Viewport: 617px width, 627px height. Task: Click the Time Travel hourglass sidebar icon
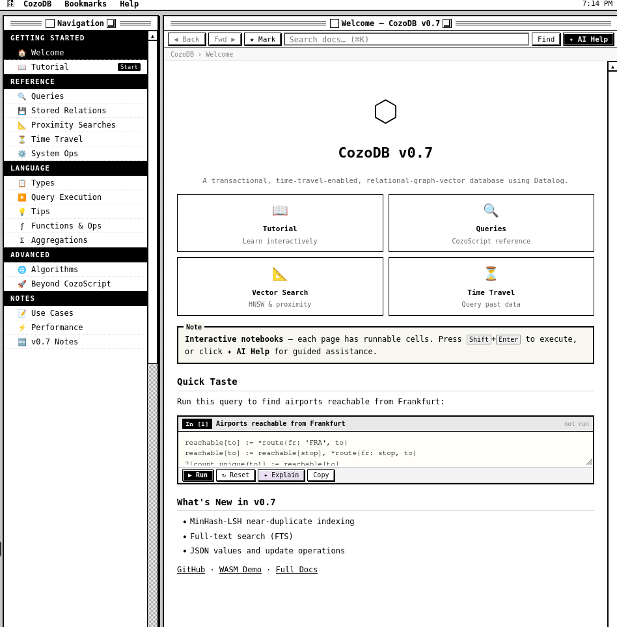(x=22, y=139)
